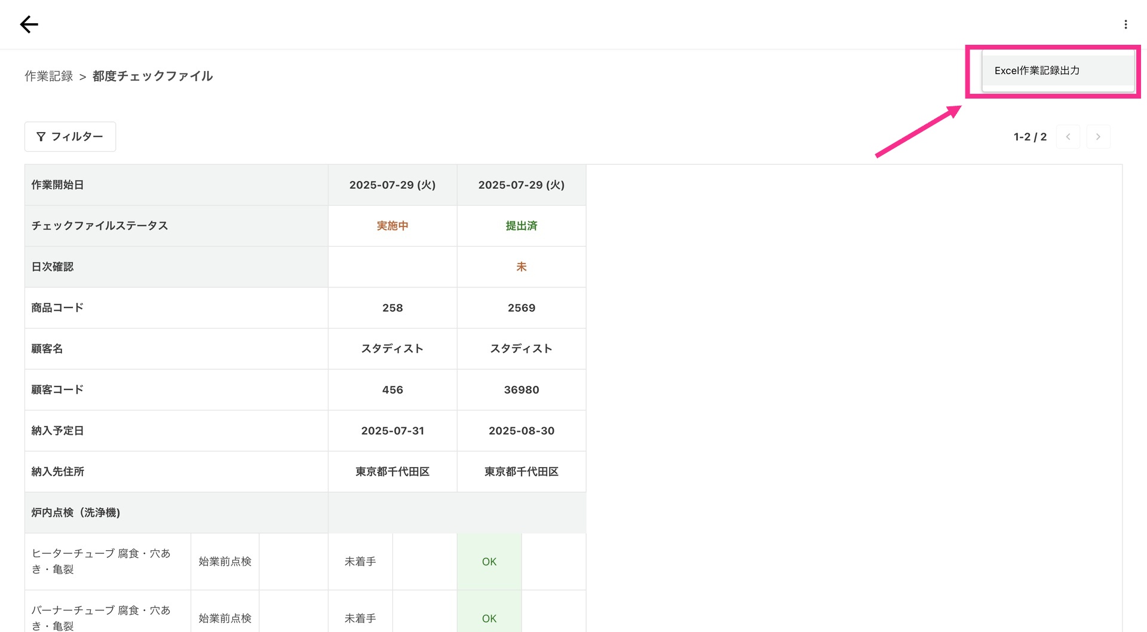Select the 未 daily confirmation cell
Image resolution: width=1147 pixels, height=632 pixels.
pyautogui.click(x=522, y=267)
